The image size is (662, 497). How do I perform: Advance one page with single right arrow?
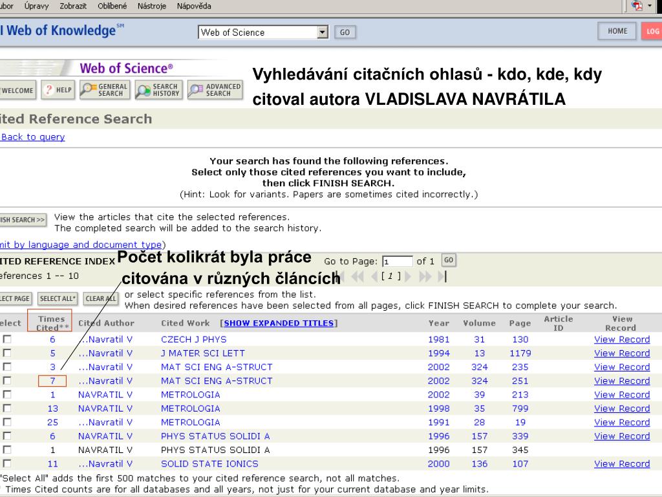pos(409,276)
